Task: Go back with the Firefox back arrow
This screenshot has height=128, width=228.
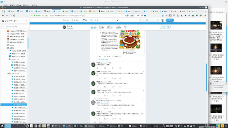Action: pos(3,16)
